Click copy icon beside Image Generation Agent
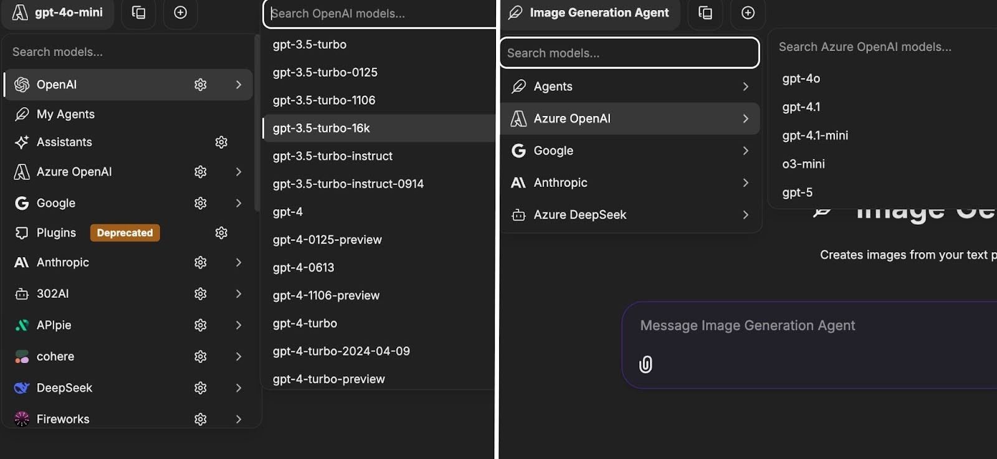The height and width of the screenshot is (459, 997). pos(705,12)
